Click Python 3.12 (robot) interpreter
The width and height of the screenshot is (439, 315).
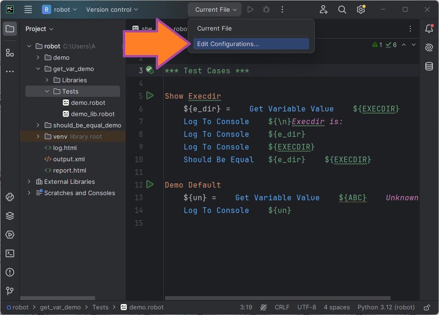coord(386,307)
